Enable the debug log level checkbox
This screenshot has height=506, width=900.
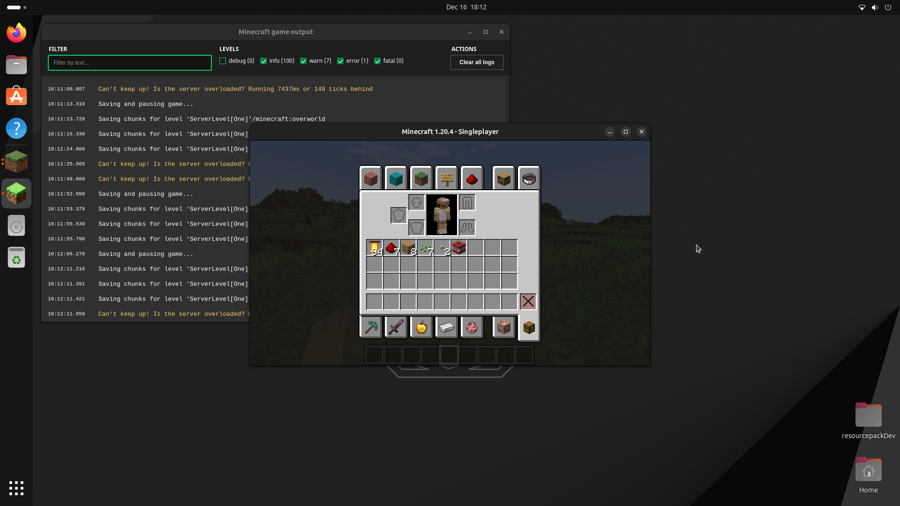[x=223, y=61]
